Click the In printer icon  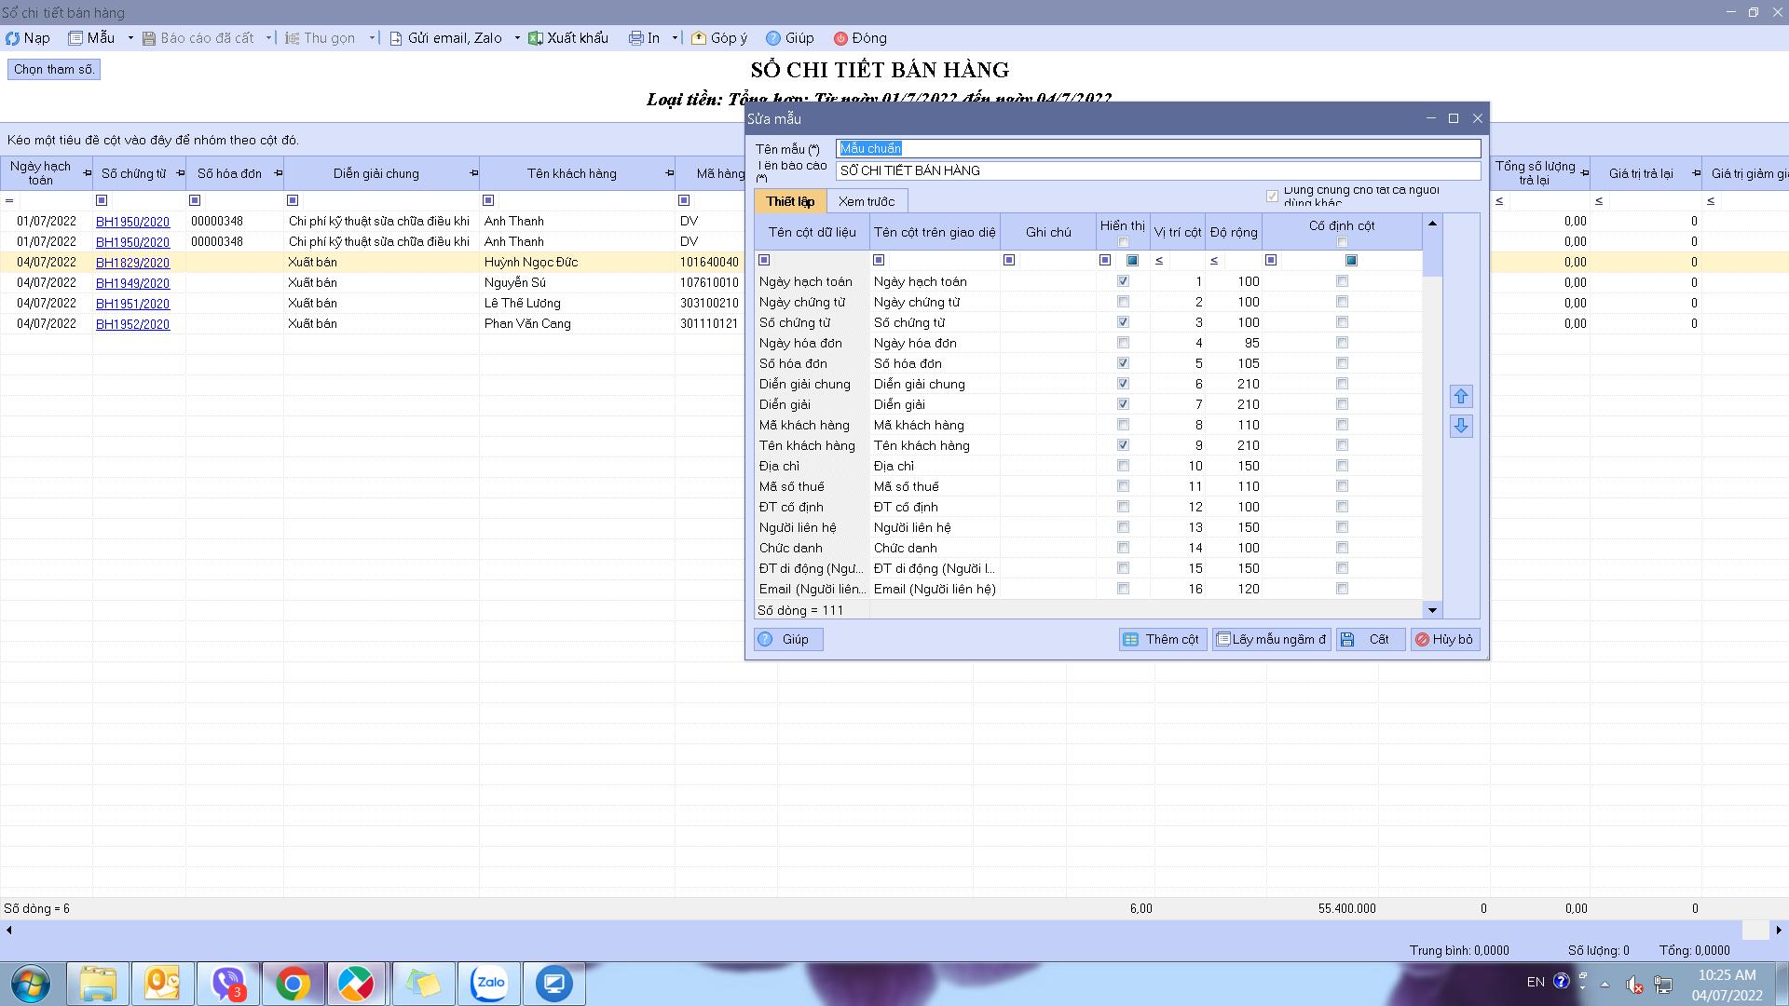coord(635,38)
